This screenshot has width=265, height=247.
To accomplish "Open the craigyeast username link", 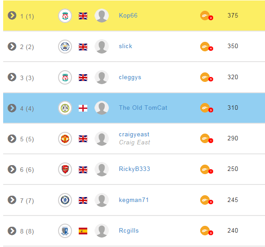I will [134, 135].
